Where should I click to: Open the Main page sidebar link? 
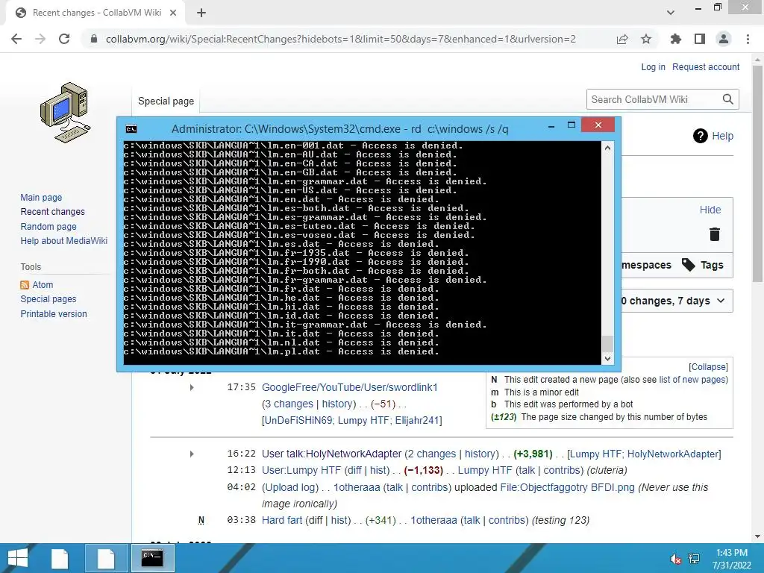tap(42, 198)
